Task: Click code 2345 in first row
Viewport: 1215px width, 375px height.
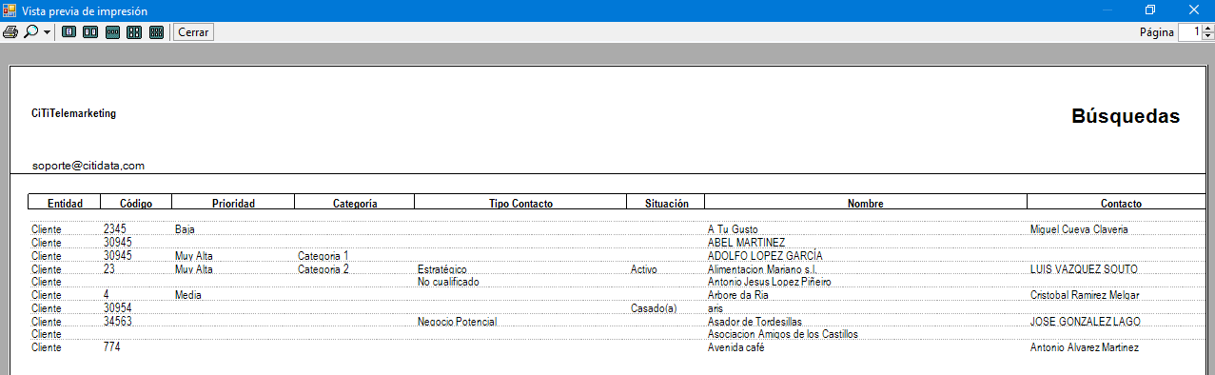Action: tap(115, 229)
